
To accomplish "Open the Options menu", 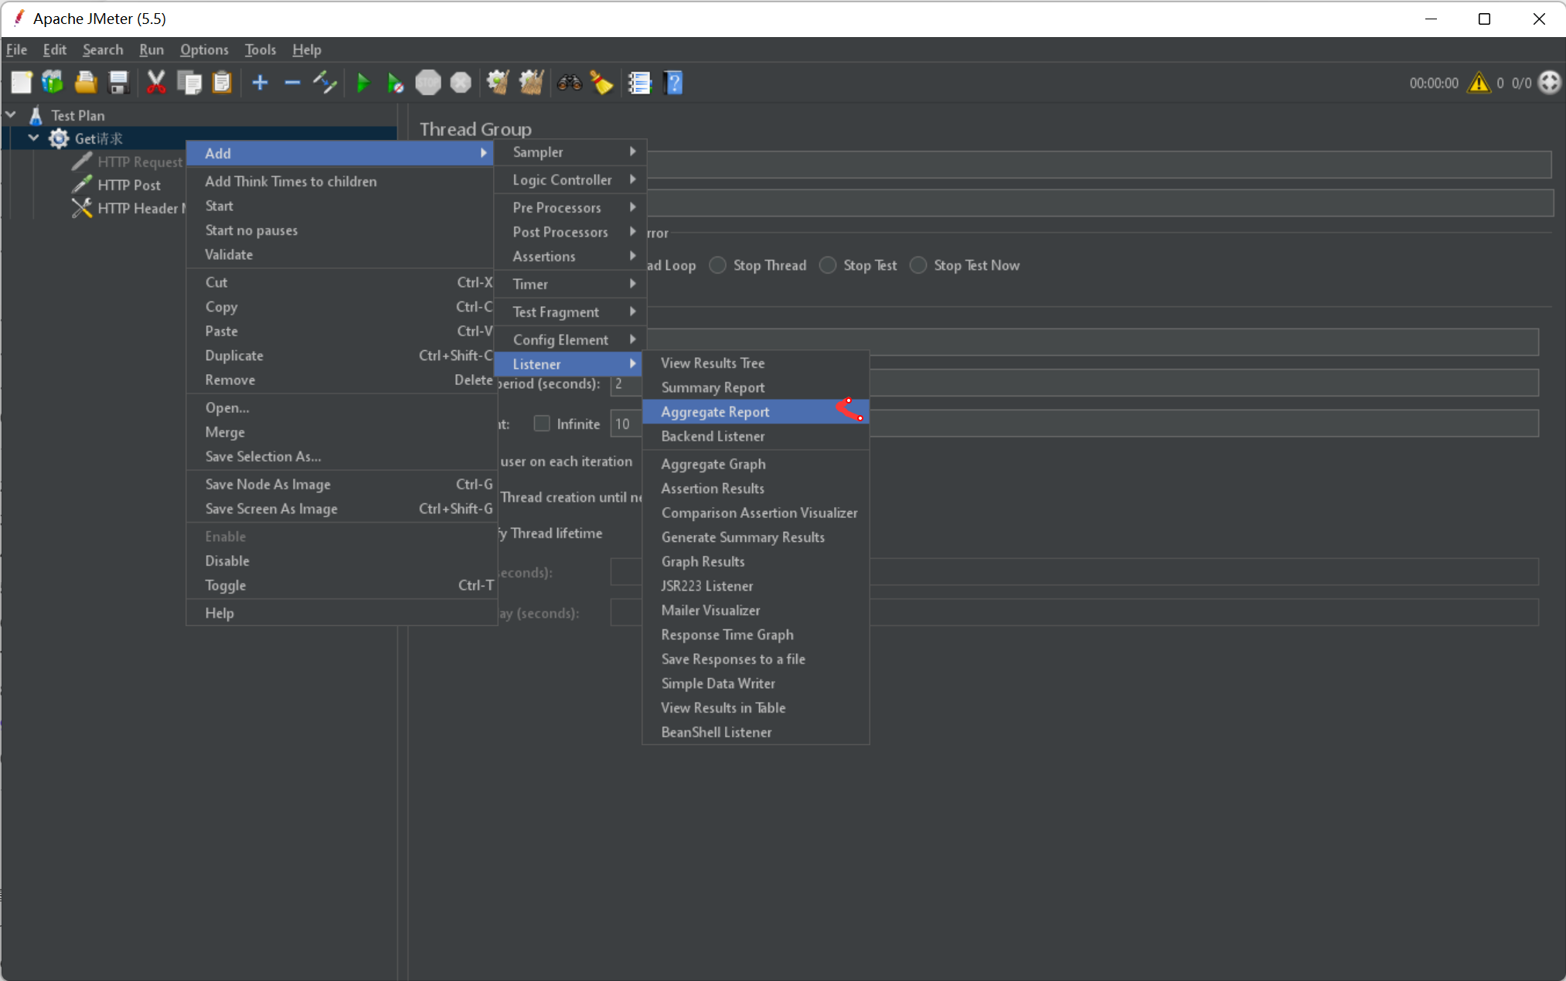I will tap(204, 49).
